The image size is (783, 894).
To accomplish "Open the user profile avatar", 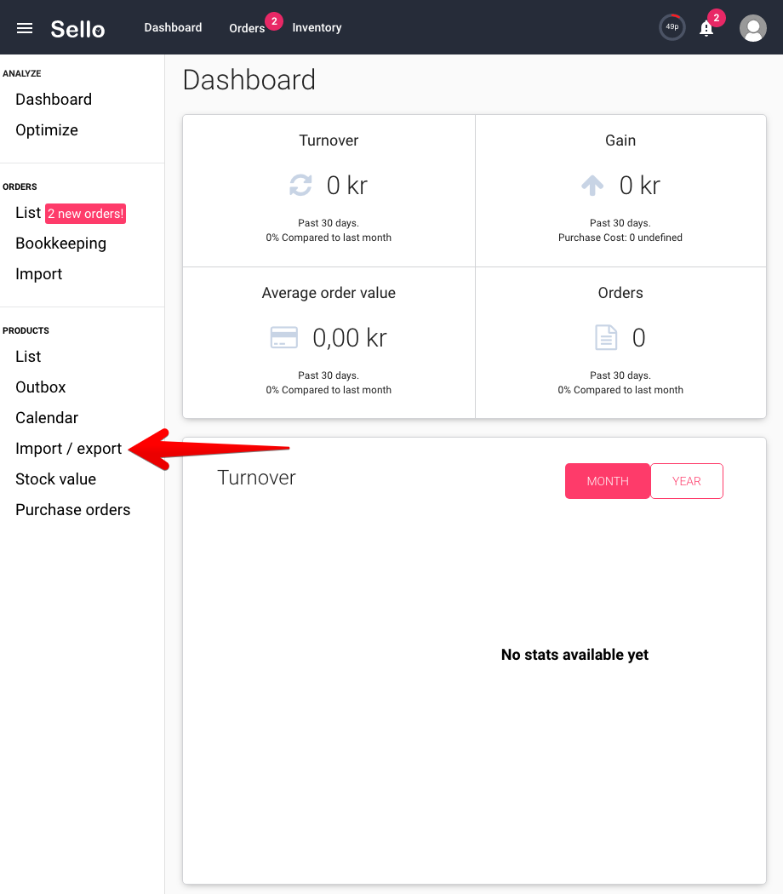I will [753, 28].
